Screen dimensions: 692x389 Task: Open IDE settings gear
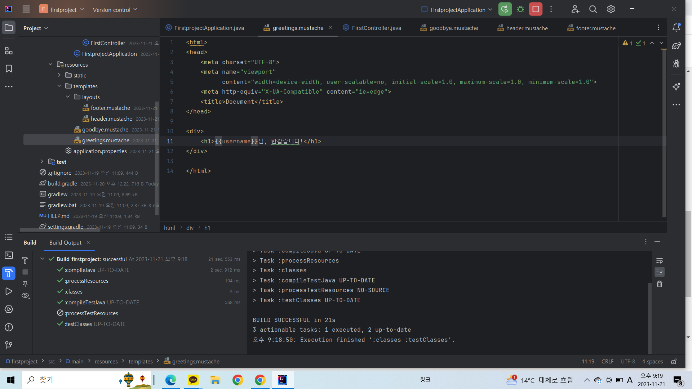pyautogui.click(x=611, y=9)
